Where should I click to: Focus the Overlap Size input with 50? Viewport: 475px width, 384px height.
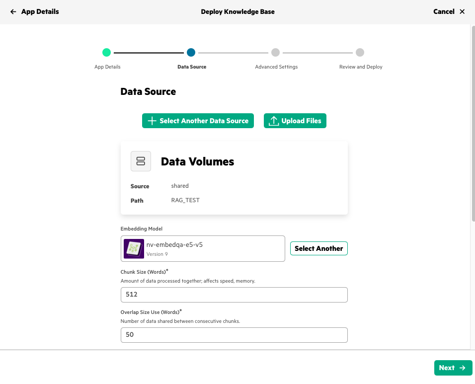tap(234, 335)
